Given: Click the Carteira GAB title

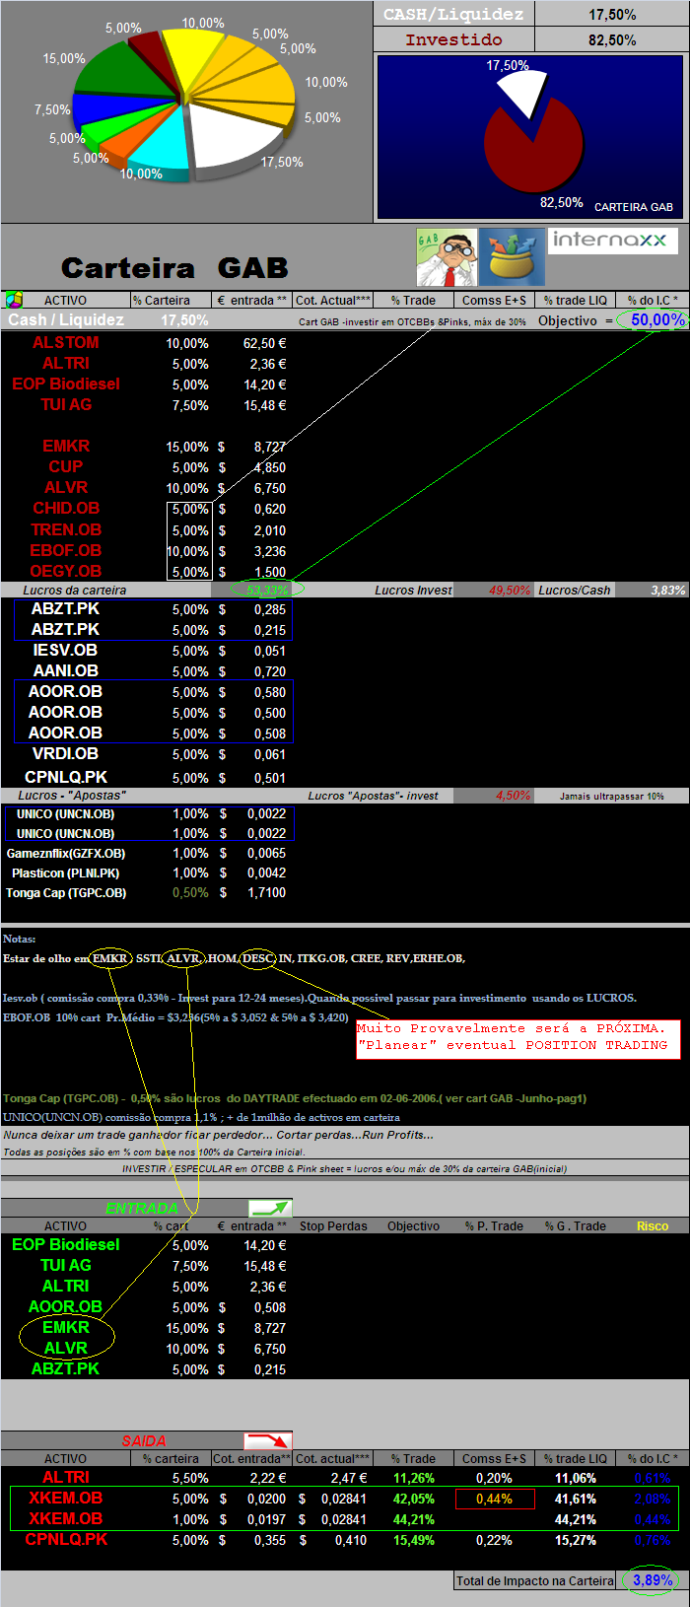Looking at the screenshot, I should [174, 267].
